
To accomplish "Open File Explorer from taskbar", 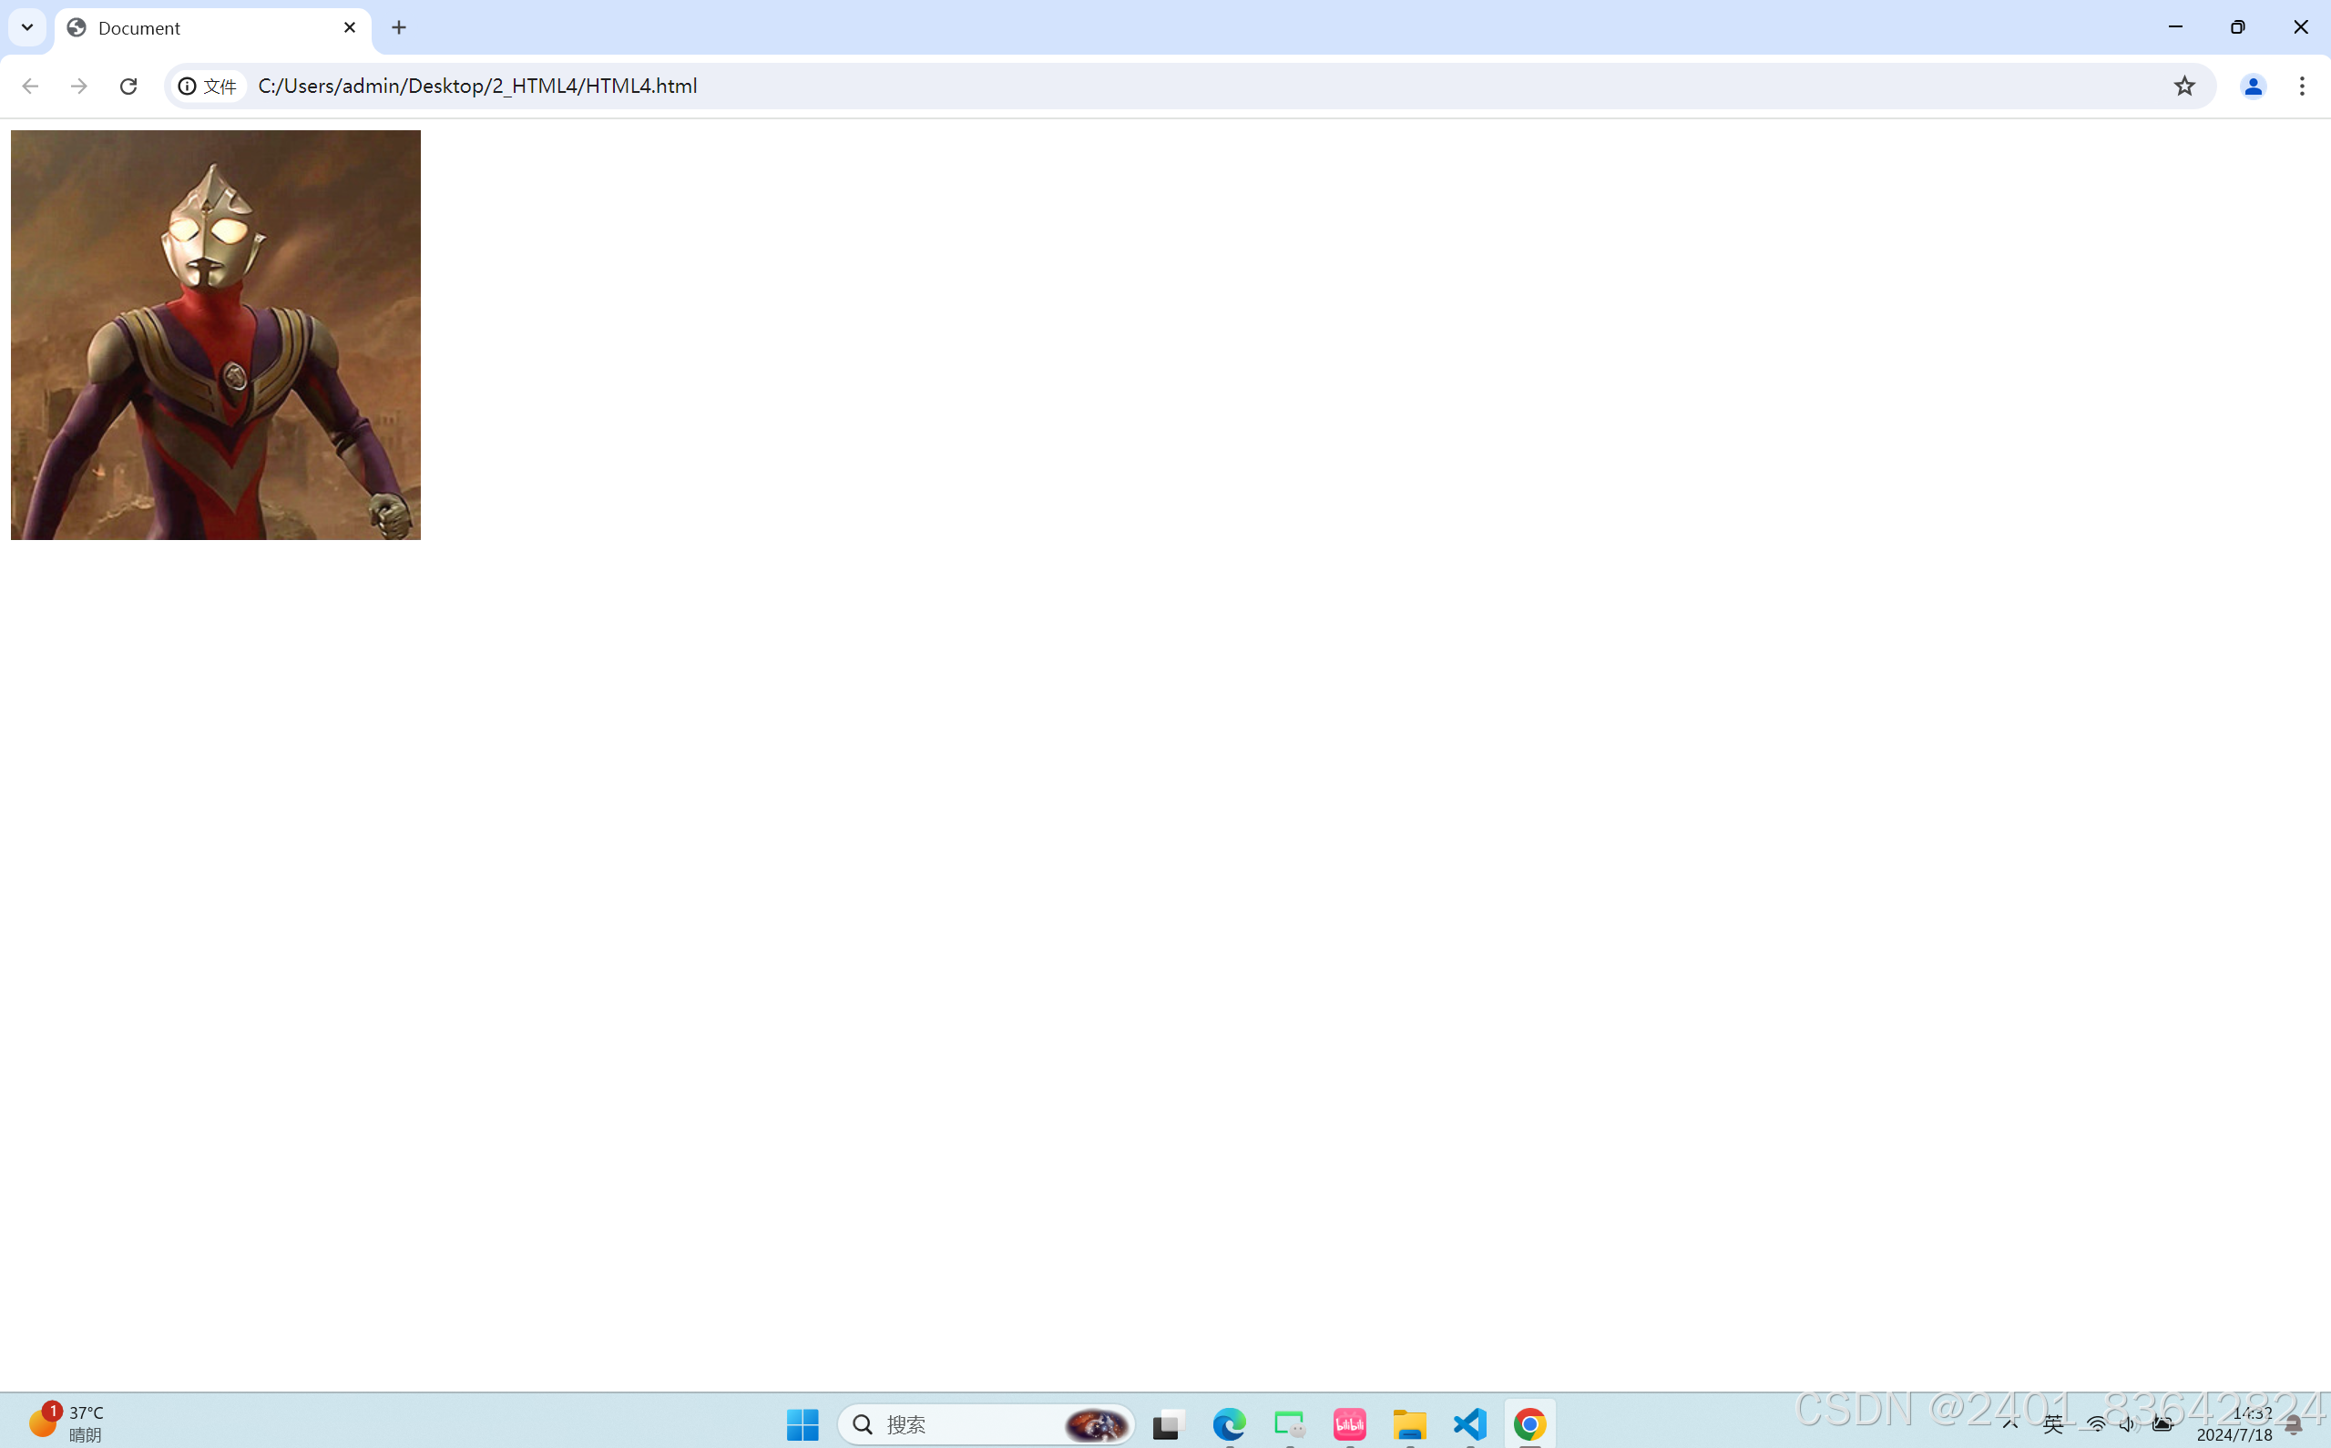I will point(1409,1424).
